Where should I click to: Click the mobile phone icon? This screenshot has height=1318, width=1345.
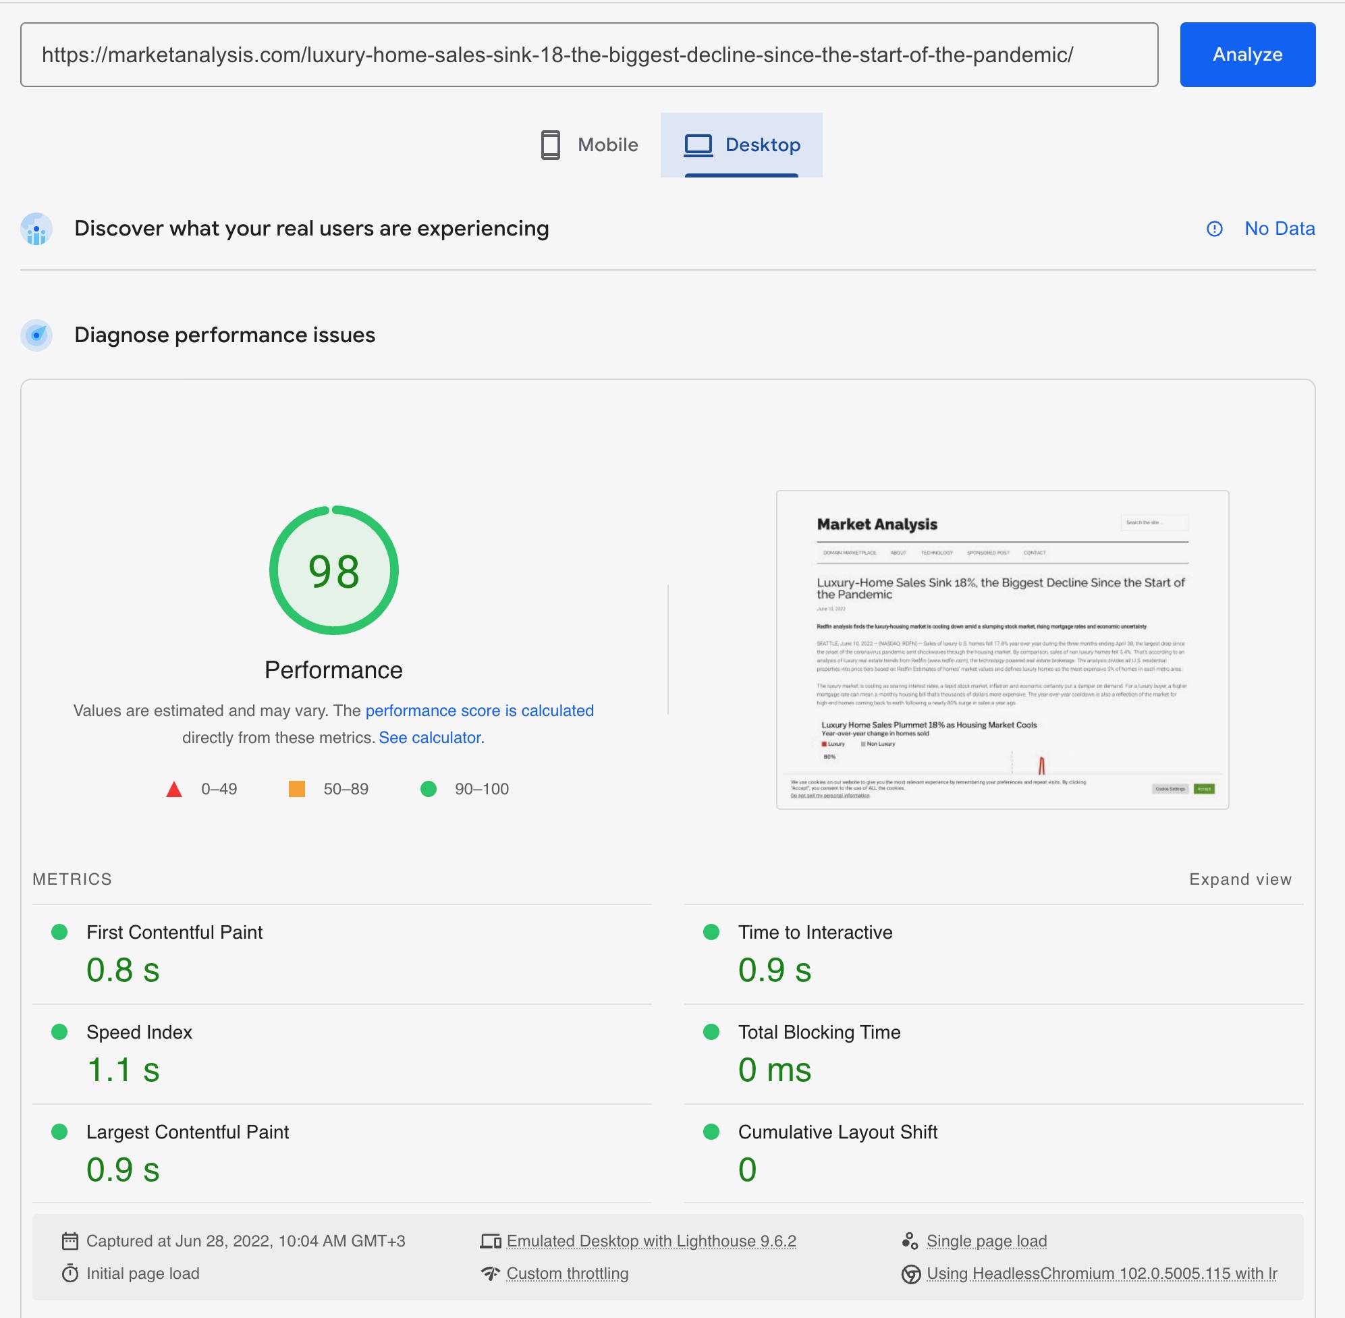(x=550, y=144)
